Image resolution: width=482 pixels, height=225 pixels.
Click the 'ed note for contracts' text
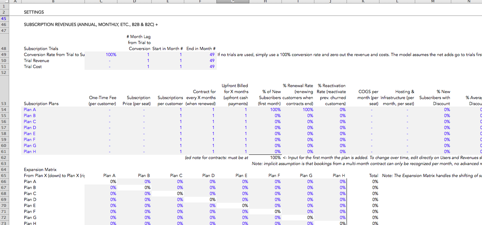click(216, 158)
